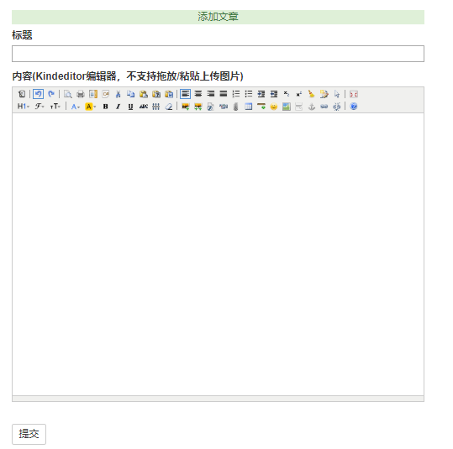
Task: Insert a file attachment with the paperclip
Action: tap(235, 107)
